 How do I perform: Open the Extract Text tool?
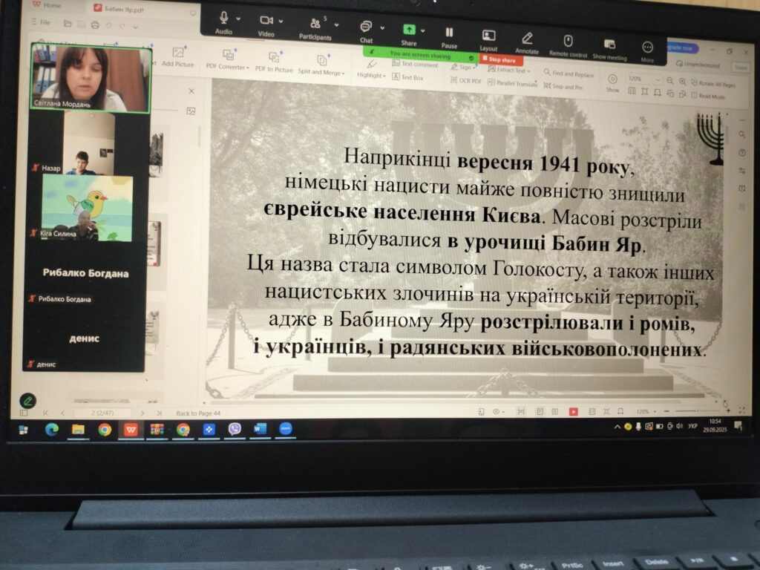(x=509, y=70)
